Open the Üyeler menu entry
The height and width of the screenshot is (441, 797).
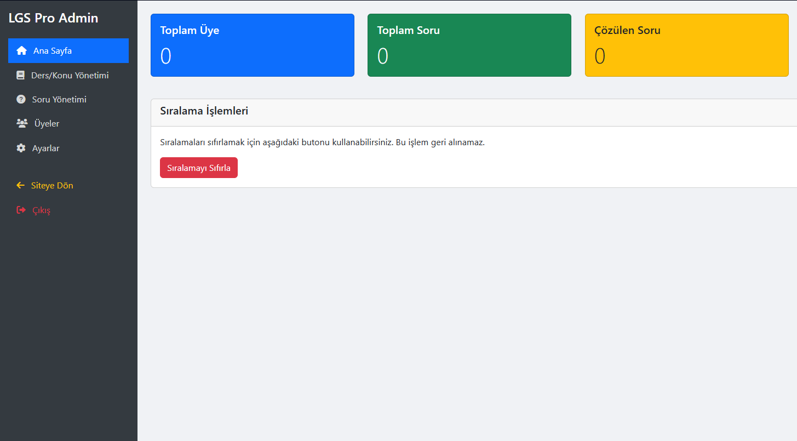click(47, 124)
